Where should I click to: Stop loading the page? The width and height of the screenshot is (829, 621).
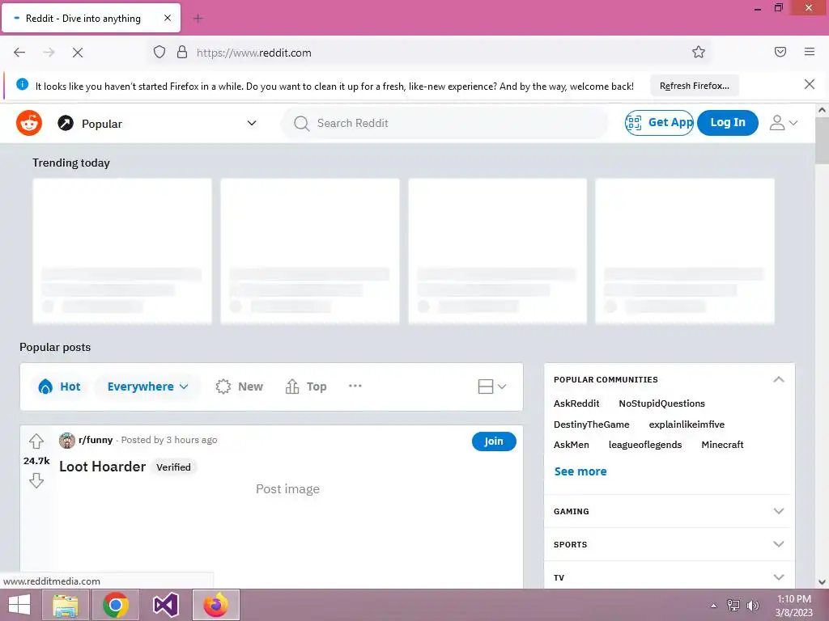tap(78, 53)
